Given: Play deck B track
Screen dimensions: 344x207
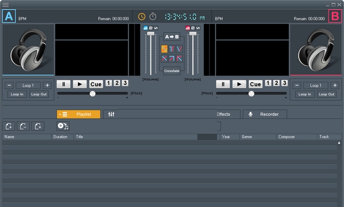Looking at the screenshot, I should [x=239, y=84].
